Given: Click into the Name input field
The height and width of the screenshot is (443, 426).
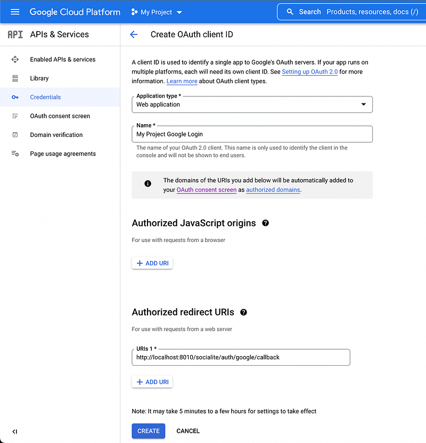Looking at the screenshot, I should (x=252, y=134).
